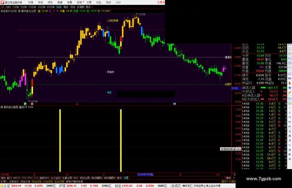Open the 数据 menu
Viewport: 292px width, 188px height.
[60, 2]
